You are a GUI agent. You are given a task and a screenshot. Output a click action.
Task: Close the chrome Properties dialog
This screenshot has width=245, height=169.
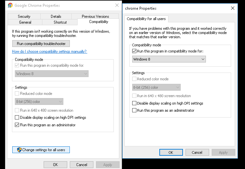coord(233,8)
